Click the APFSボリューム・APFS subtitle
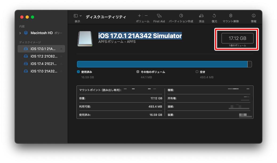This screenshot has width=277, height=163. (117, 42)
